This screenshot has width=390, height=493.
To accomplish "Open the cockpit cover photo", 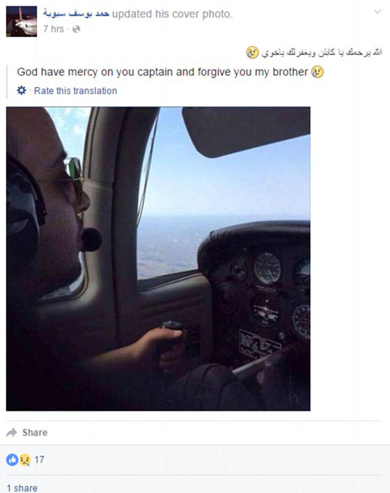I will tap(158, 259).
